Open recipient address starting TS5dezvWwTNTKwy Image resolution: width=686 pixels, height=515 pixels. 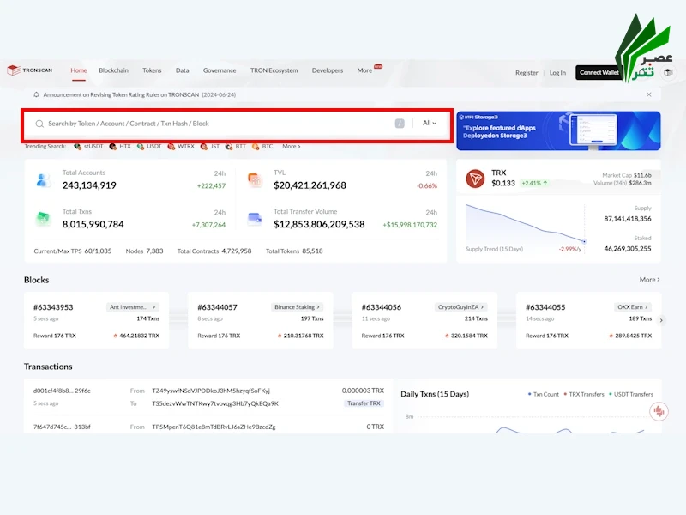coord(215,403)
